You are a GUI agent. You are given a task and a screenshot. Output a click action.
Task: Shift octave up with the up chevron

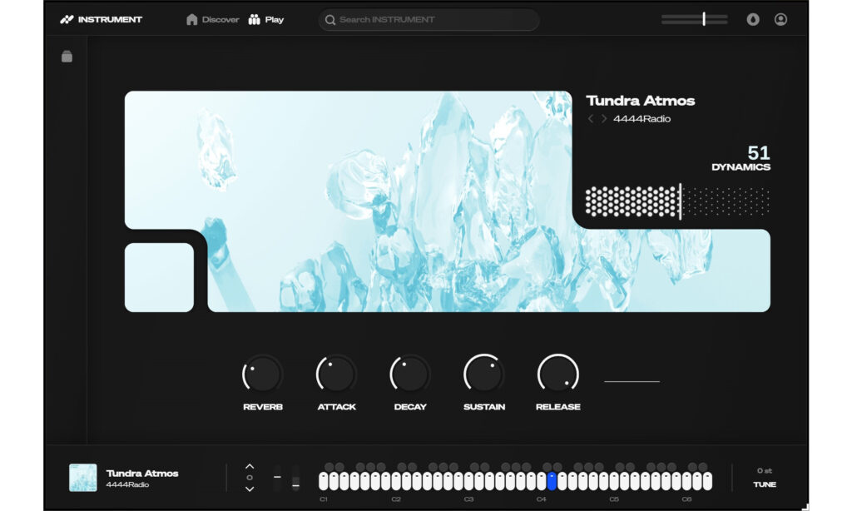pyautogui.click(x=250, y=467)
